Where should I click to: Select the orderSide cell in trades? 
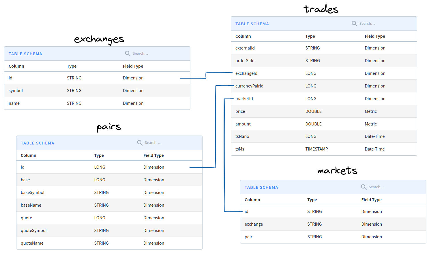click(x=245, y=61)
